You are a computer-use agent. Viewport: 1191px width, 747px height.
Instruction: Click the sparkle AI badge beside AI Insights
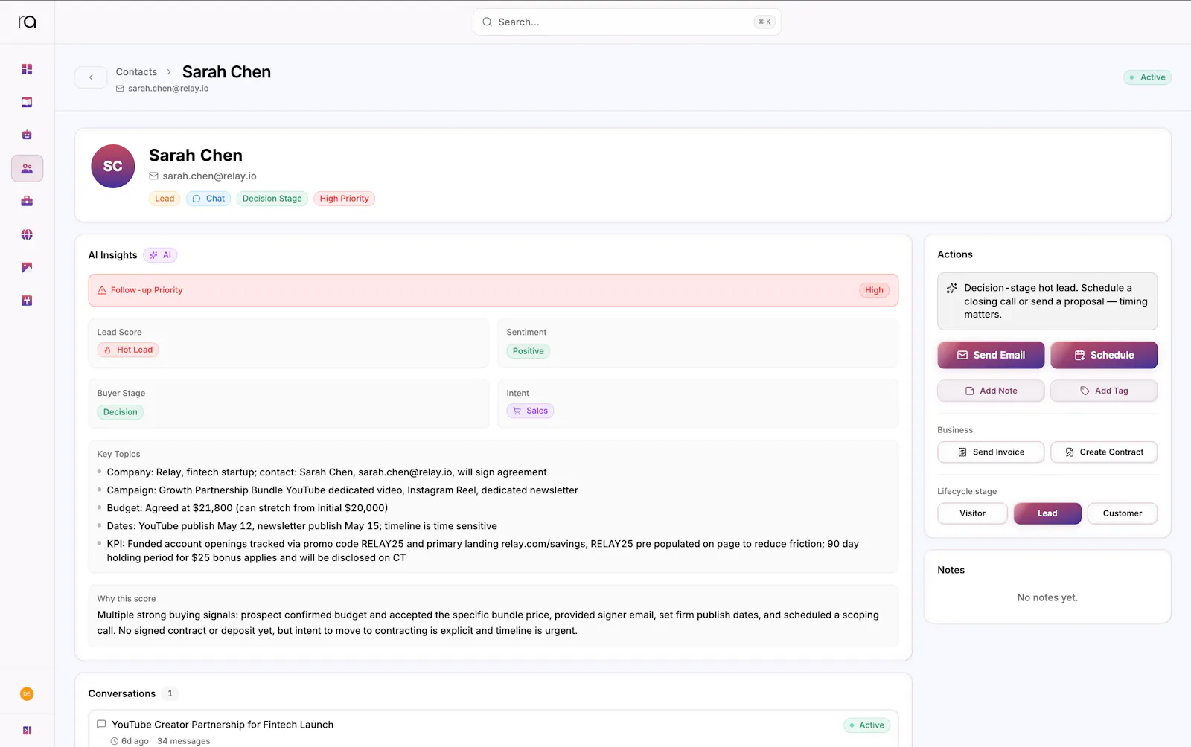coord(161,255)
